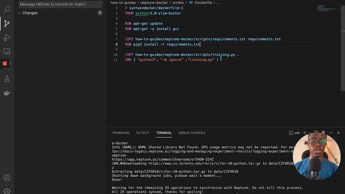This screenshot has height=194, width=345.
Task: Click 'Extracting data/CIFAR10' terminal line
Action: coord(175,171)
